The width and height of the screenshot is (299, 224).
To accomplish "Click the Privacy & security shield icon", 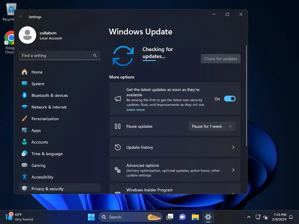I will 25,188.
